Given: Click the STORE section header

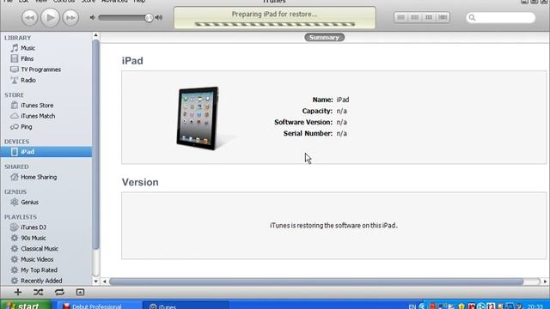Looking at the screenshot, I should (x=14, y=95).
